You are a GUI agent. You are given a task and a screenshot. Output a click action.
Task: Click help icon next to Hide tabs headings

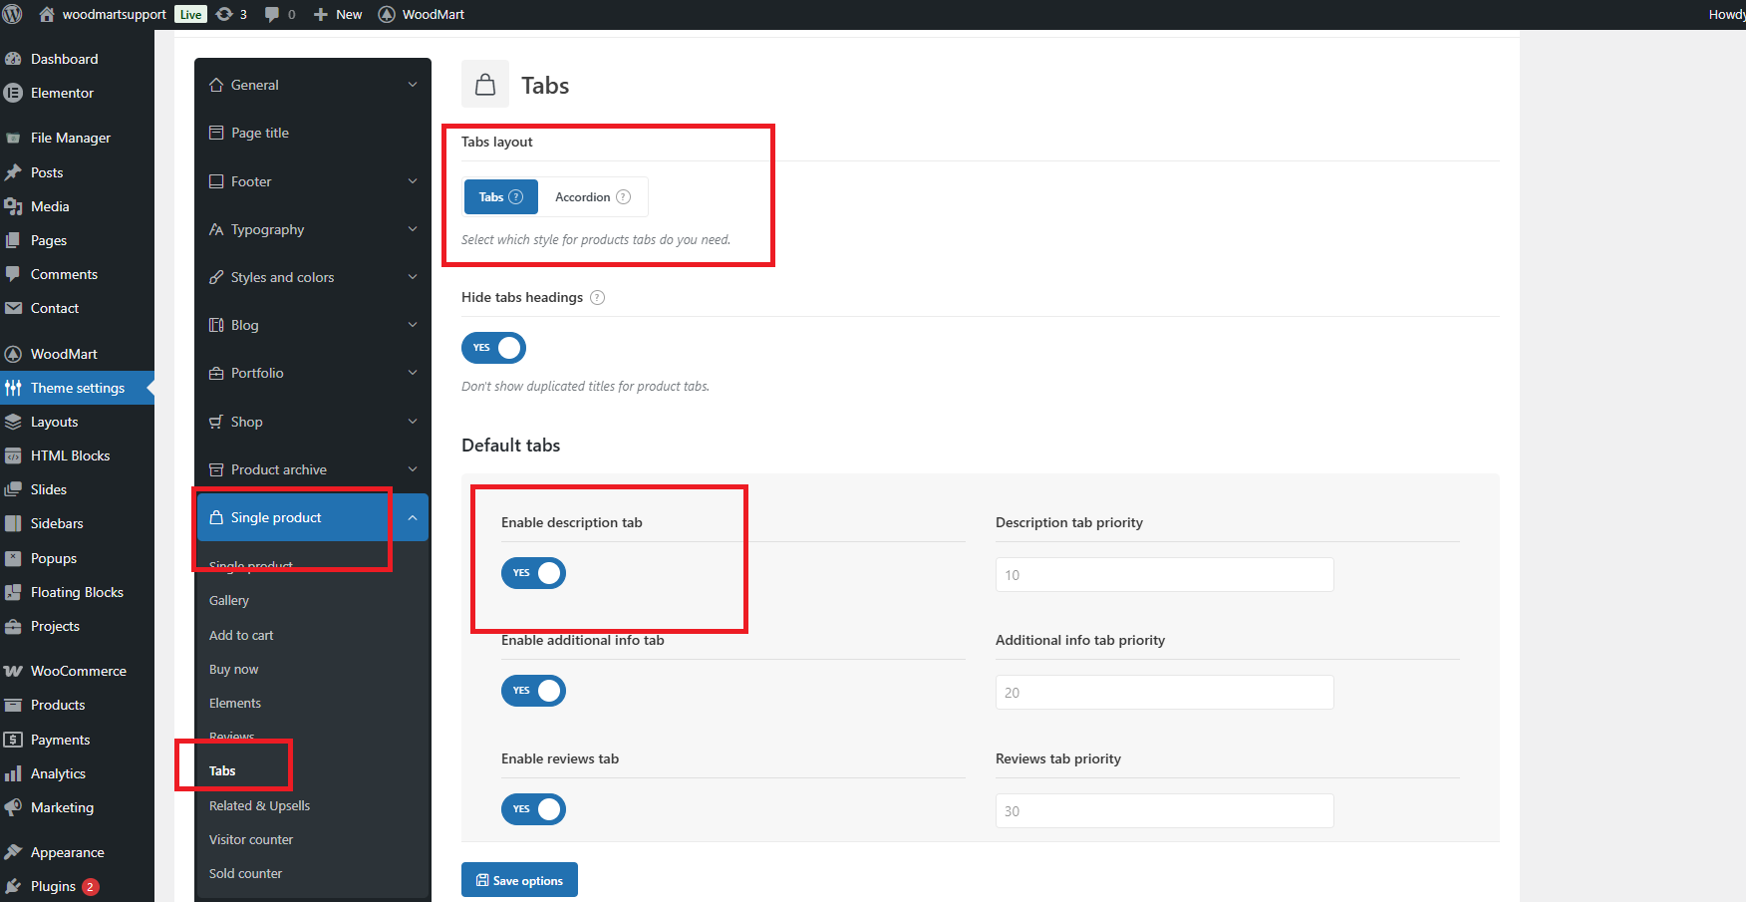597,297
